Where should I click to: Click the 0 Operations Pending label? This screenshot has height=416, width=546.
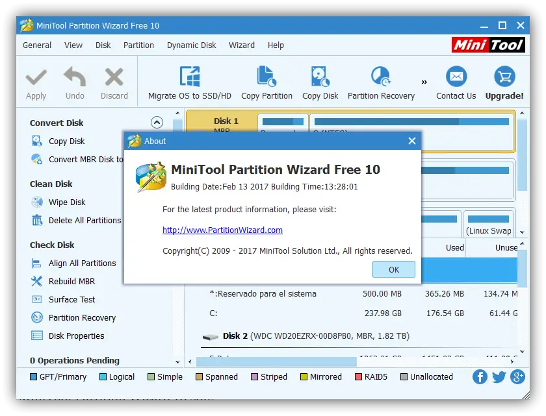(75, 360)
